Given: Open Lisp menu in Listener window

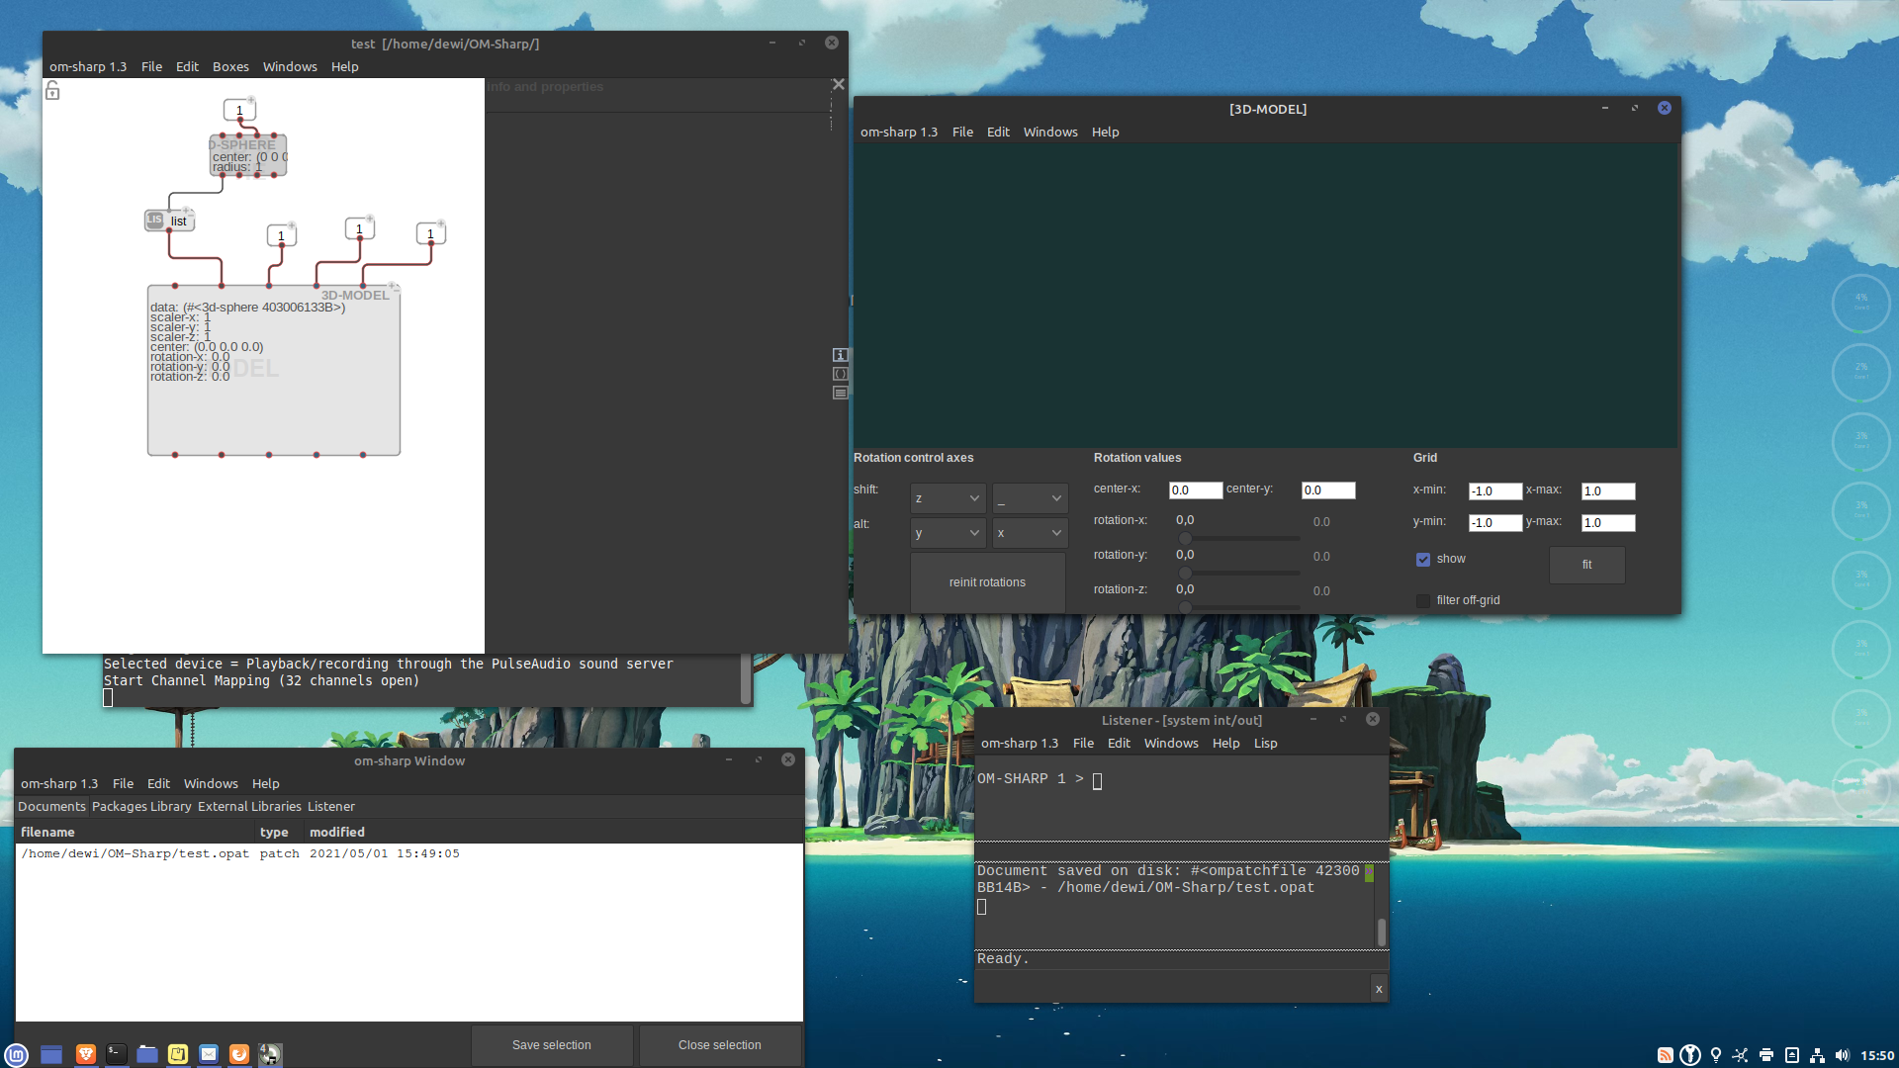Looking at the screenshot, I should 1265,743.
